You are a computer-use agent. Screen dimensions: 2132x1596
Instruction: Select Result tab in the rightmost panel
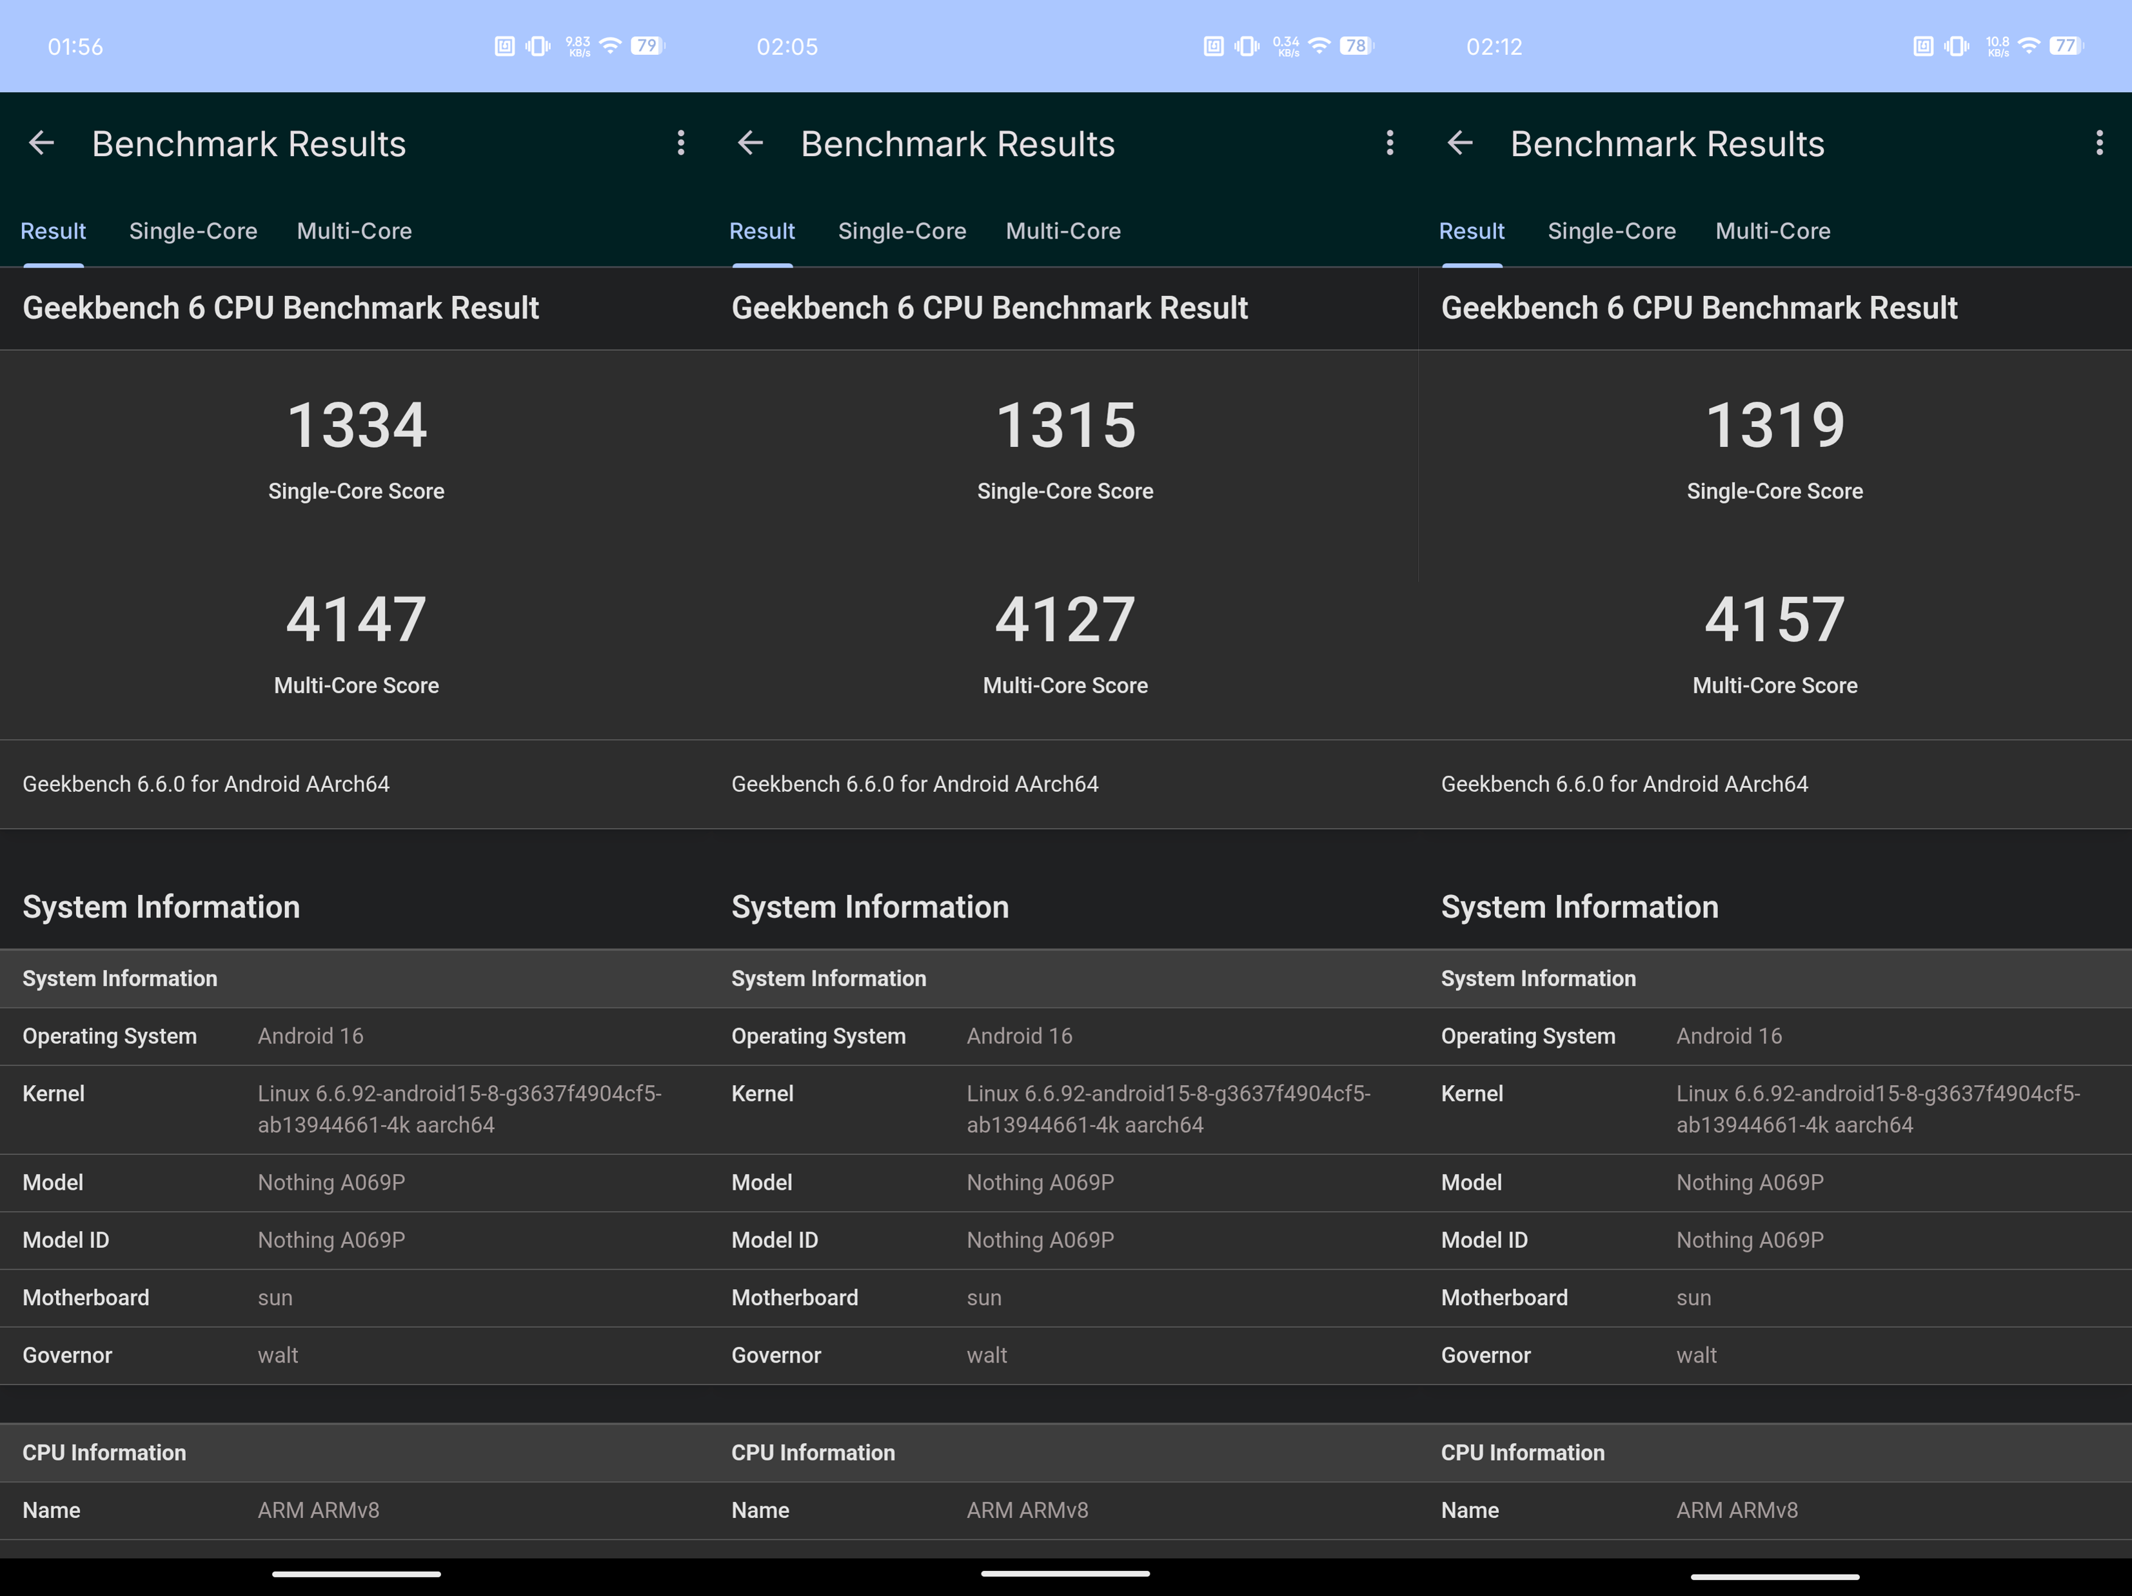coord(1471,232)
